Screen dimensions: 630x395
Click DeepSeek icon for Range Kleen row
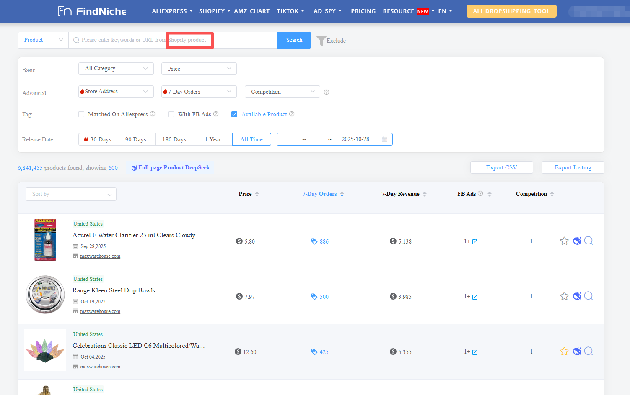577,296
